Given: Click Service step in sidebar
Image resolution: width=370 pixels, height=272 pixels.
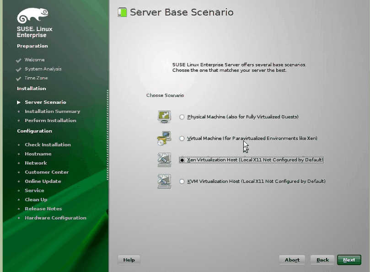Looking at the screenshot, I should 34,190.
